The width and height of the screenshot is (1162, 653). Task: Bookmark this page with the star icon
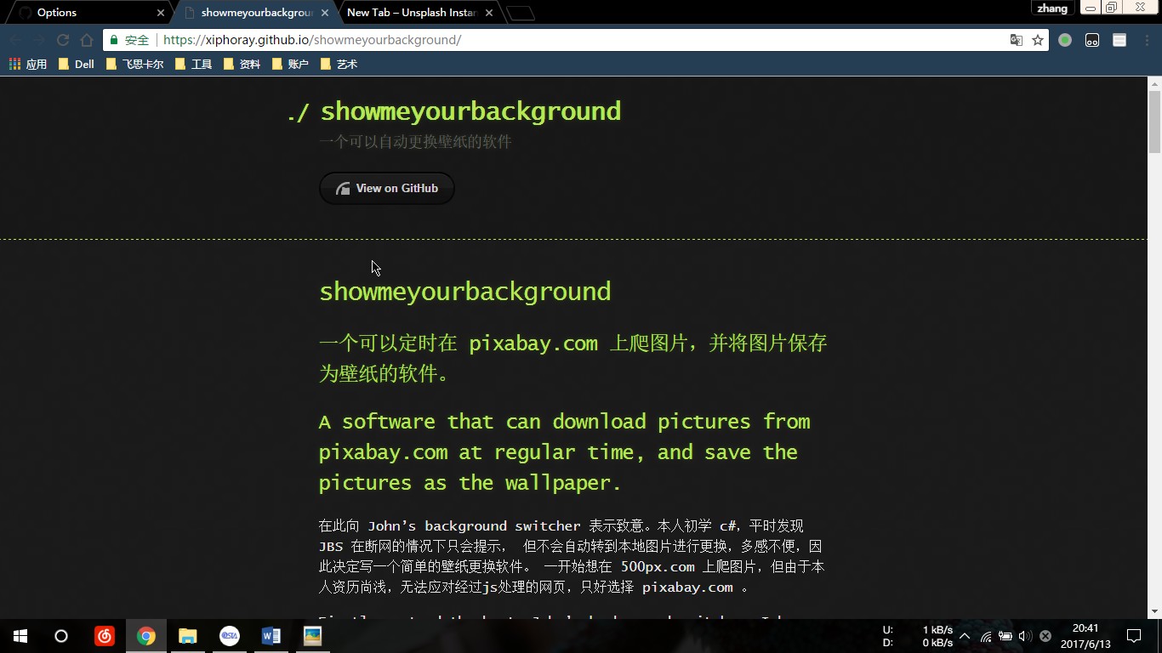tap(1038, 40)
